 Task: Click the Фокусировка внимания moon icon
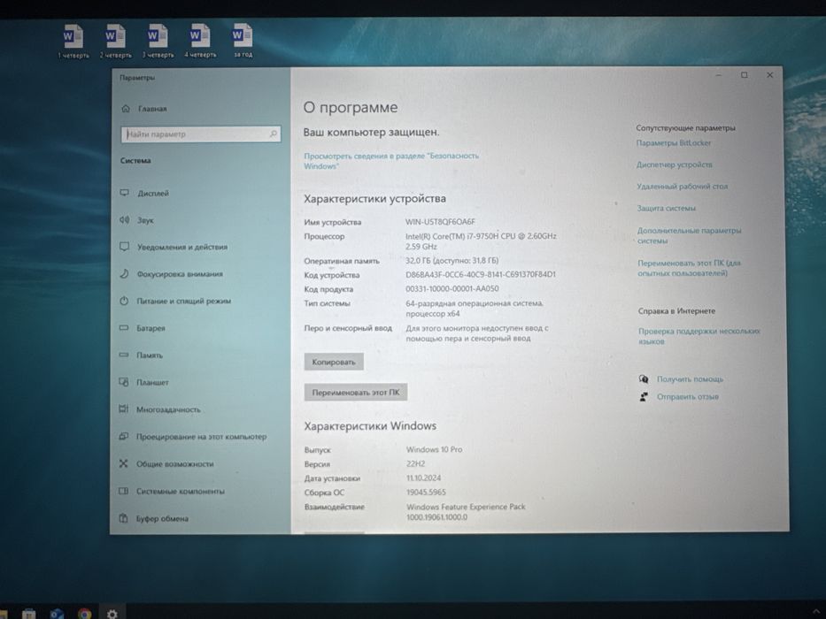point(124,274)
